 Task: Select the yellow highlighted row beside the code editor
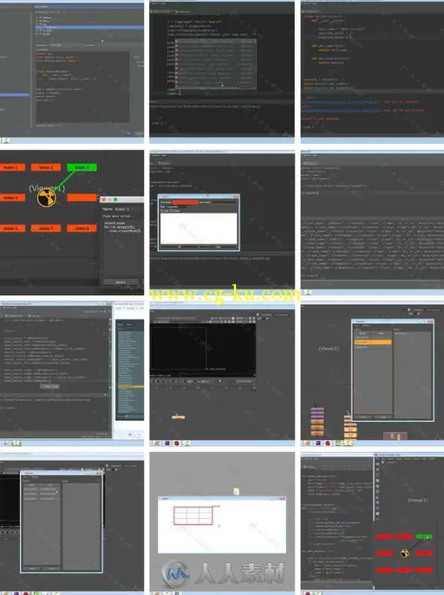click(x=131, y=386)
